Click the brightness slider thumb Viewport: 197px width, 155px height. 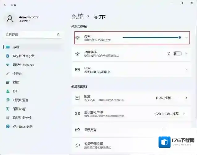click(180, 37)
